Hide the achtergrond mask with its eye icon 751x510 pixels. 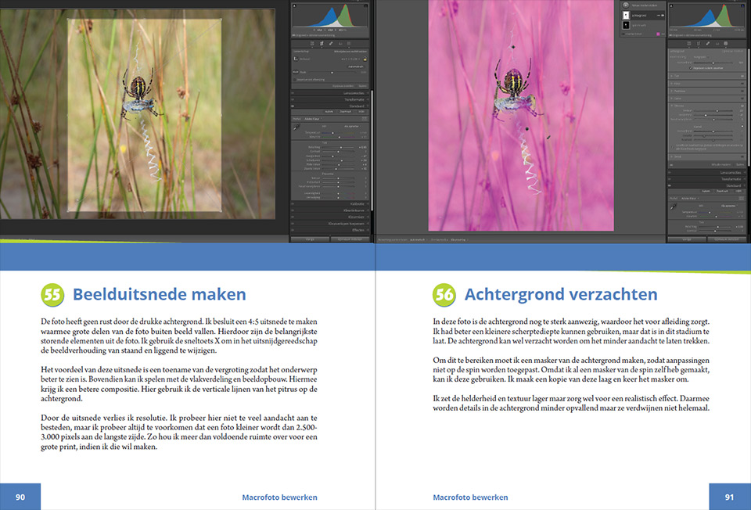point(663,16)
